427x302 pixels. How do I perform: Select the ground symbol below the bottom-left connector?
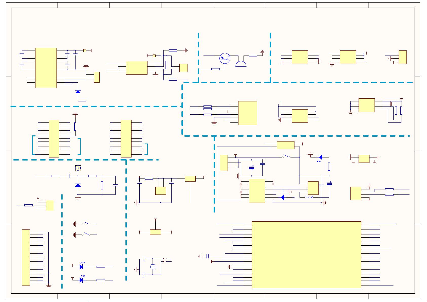pyautogui.click(x=48, y=287)
